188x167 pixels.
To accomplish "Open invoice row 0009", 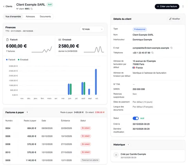I will (x=55, y=160).
